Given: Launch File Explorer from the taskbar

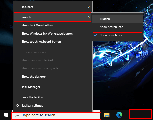Looking at the screenshot, I should point(107,115).
